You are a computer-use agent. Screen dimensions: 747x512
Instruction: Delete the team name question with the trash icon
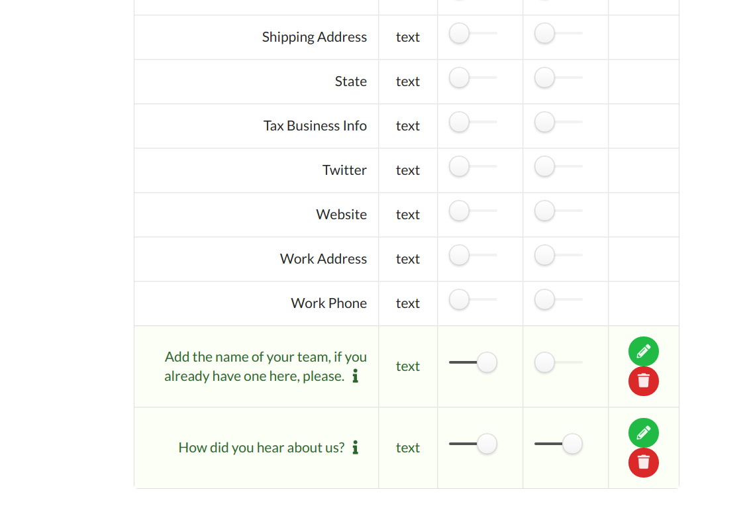(643, 381)
